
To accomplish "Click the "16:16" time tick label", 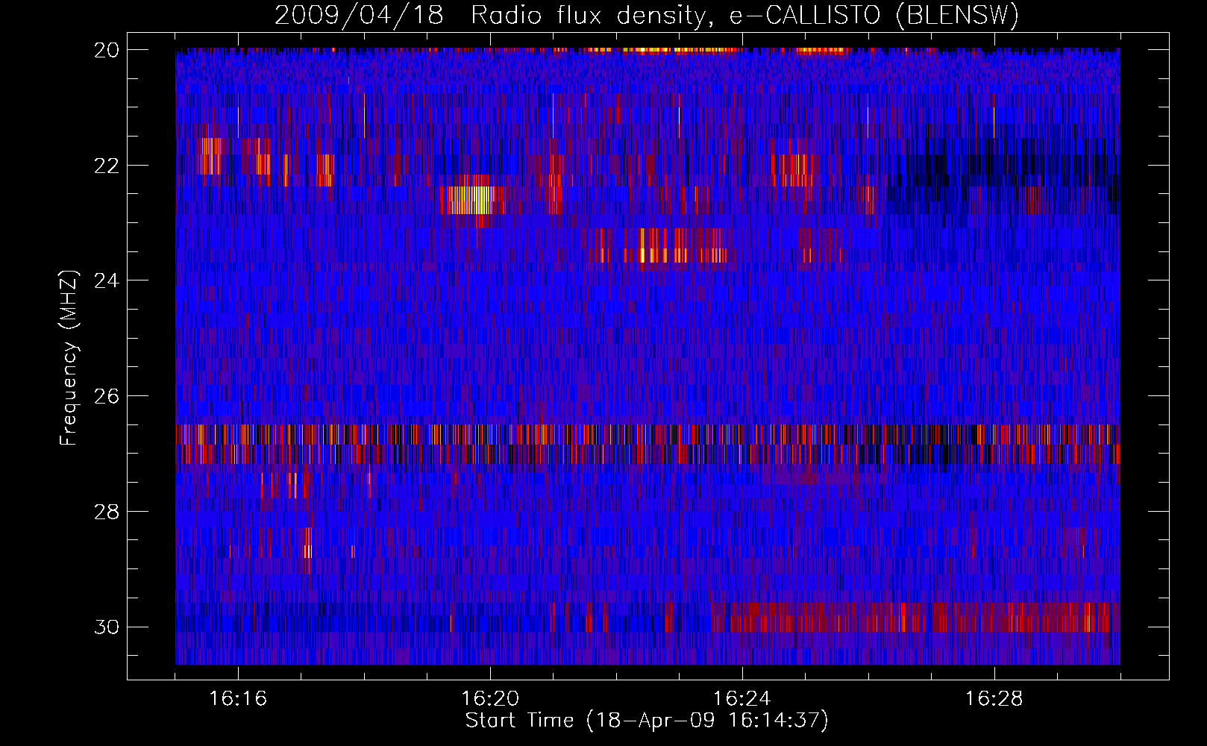I will click(238, 698).
